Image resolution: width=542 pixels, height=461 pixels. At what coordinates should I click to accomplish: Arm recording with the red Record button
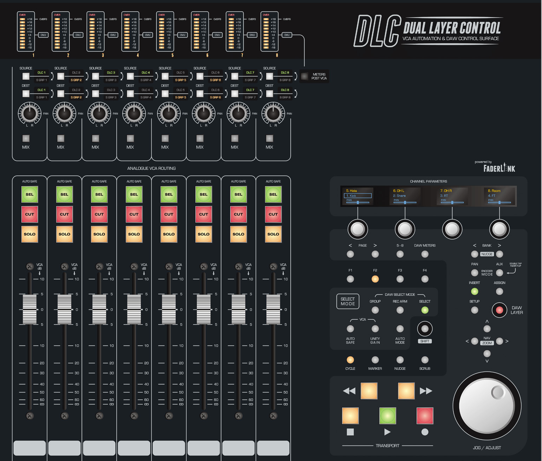click(425, 416)
